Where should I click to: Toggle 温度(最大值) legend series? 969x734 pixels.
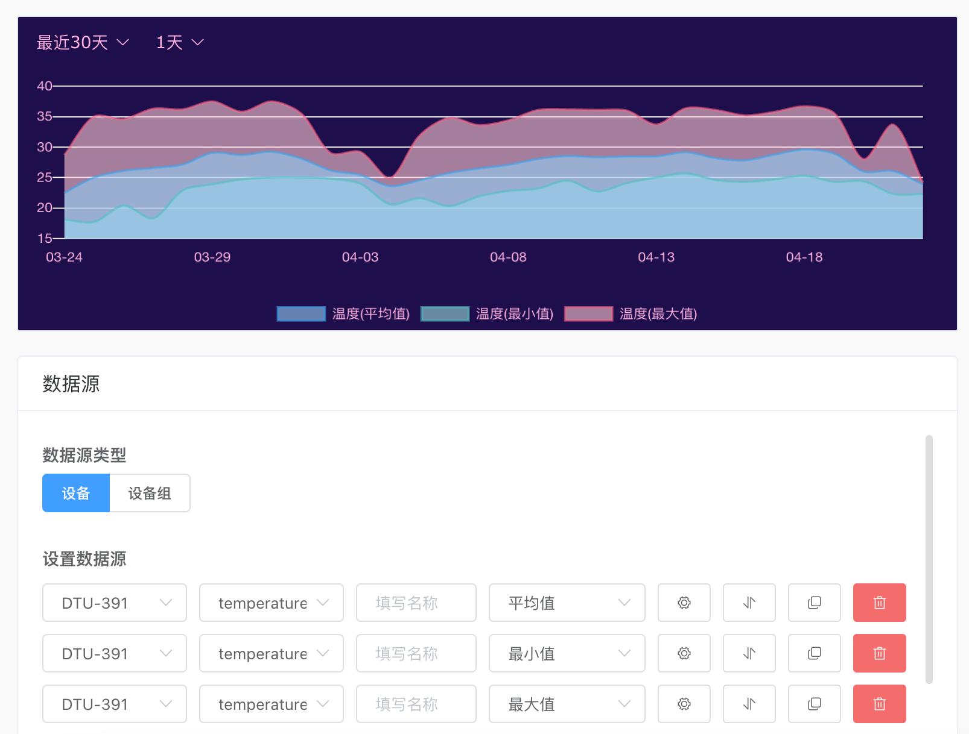pos(630,314)
